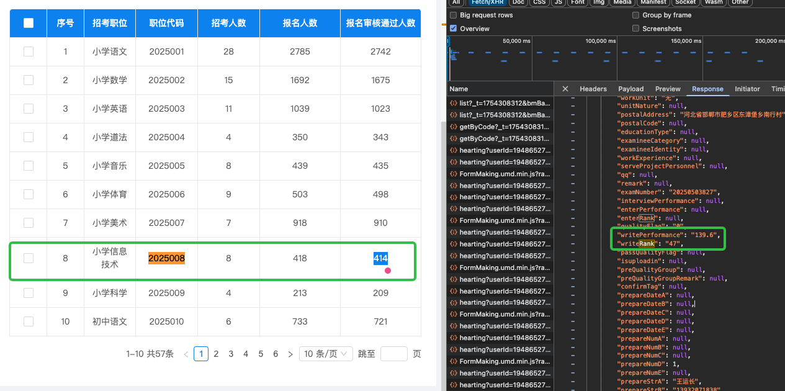Mark the 小学道法 row checkbox

[x=29, y=137]
